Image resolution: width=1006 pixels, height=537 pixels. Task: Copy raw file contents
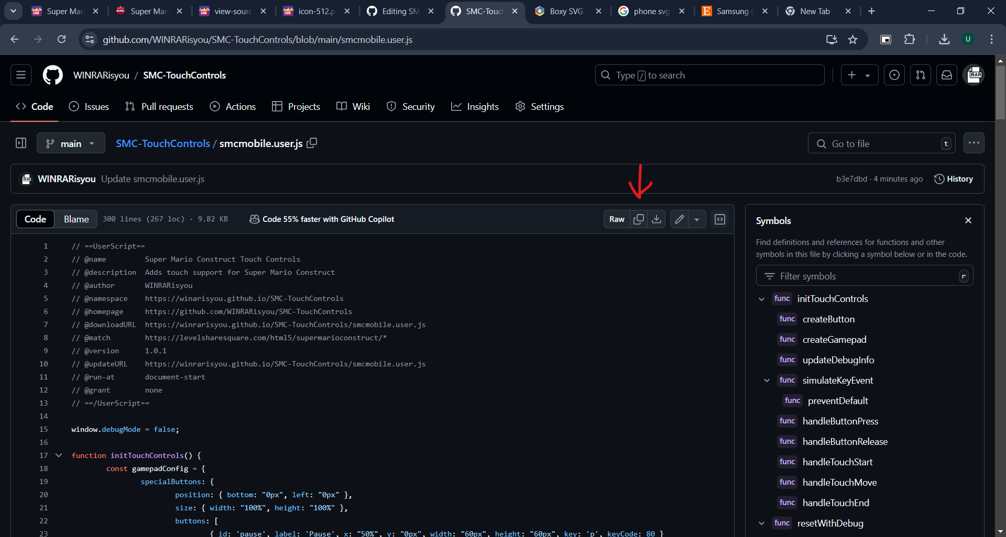pyautogui.click(x=639, y=219)
